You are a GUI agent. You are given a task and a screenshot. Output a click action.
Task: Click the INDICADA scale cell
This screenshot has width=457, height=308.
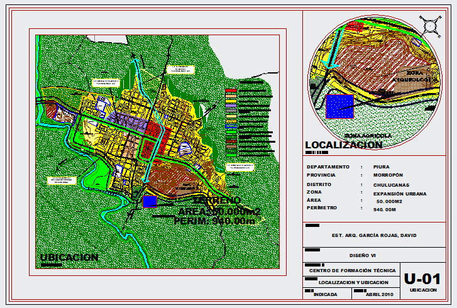(x=326, y=294)
